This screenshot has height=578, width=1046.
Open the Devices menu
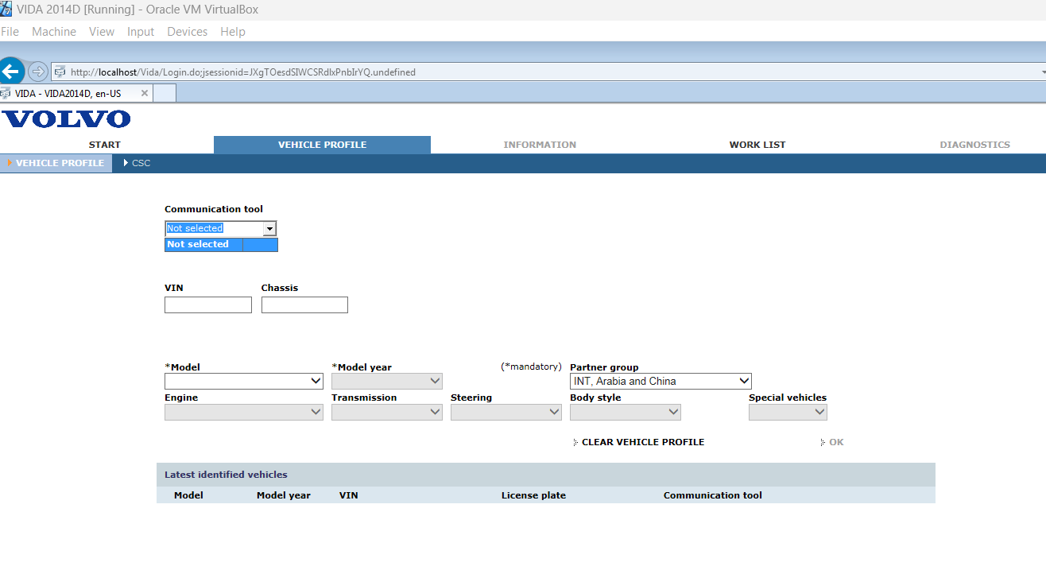[x=187, y=32]
